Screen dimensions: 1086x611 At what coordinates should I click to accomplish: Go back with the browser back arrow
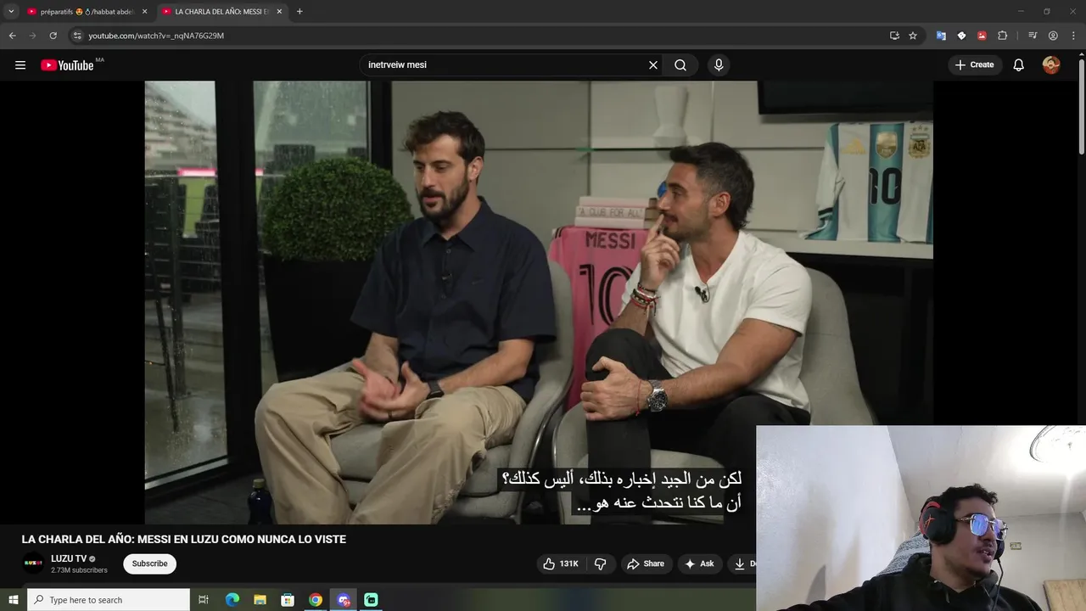(12, 36)
